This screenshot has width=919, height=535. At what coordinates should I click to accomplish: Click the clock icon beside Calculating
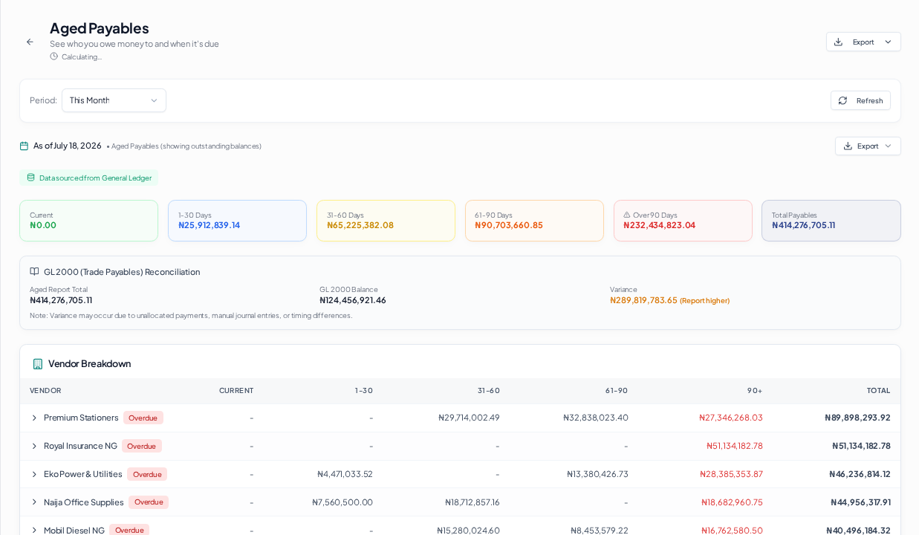tap(53, 56)
